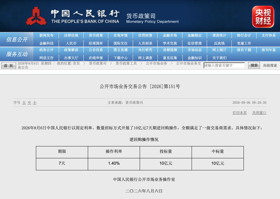Open 学术交流 navigation item
The height and width of the screenshot is (199, 280).
click(x=170, y=43)
